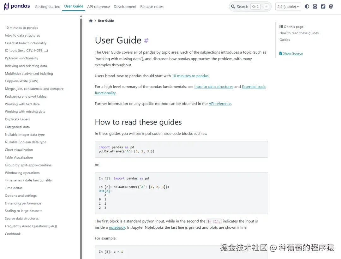Toggle light/dark theme icon

pyautogui.click(x=307, y=7)
